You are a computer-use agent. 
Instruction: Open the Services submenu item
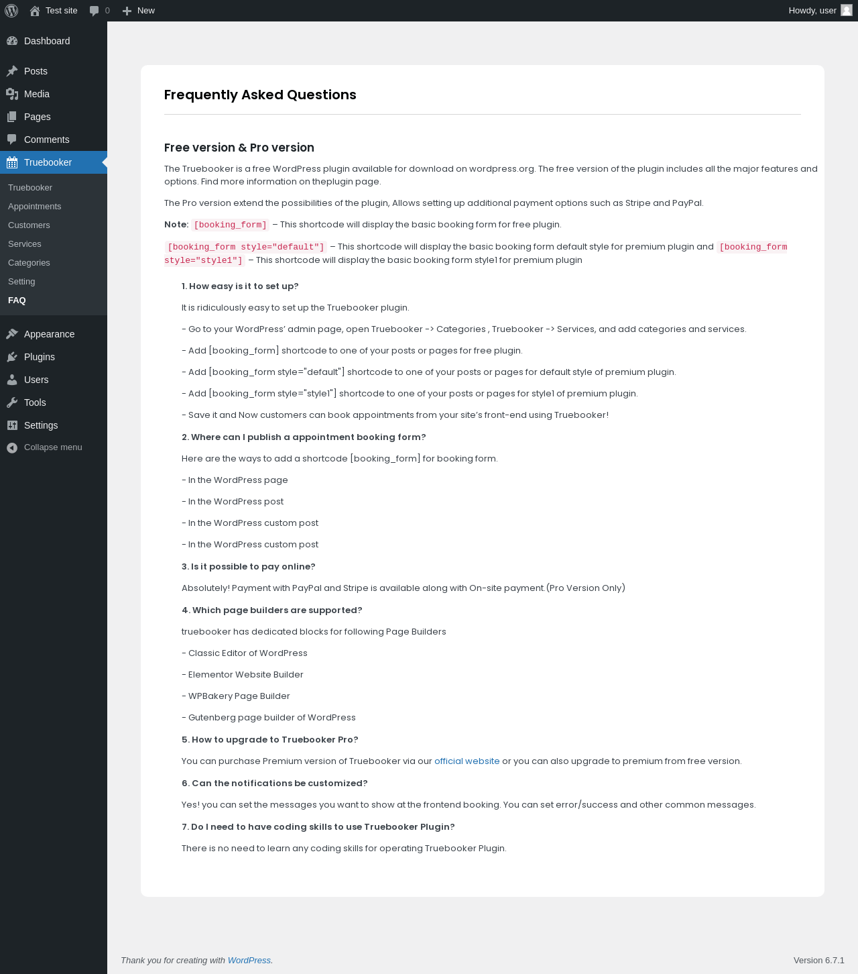coord(25,244)
